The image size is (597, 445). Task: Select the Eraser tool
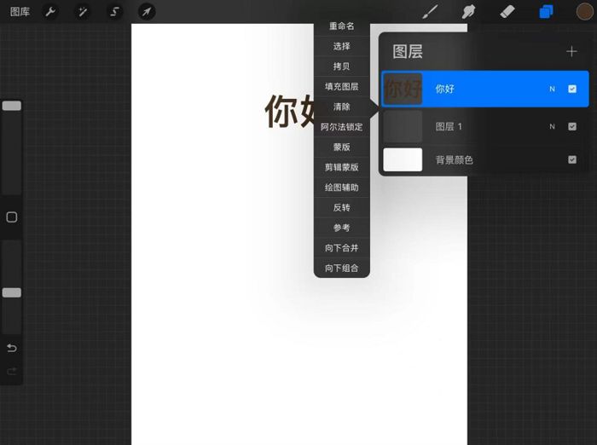point(507,12)
